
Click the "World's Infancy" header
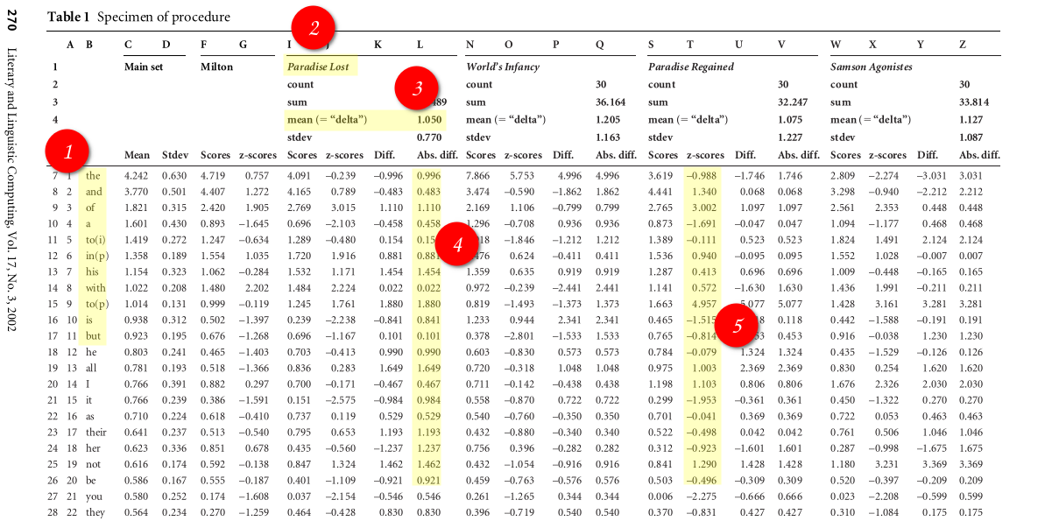click(503, 67)
